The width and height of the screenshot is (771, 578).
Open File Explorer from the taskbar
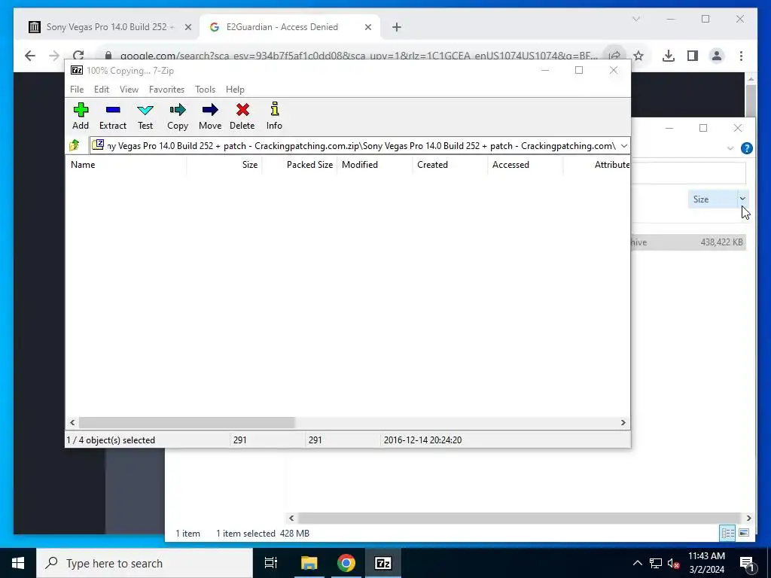pos(309,563)
